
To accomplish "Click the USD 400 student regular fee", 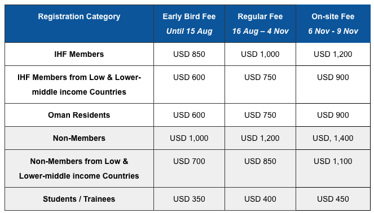I will click(x=260, y=199).
